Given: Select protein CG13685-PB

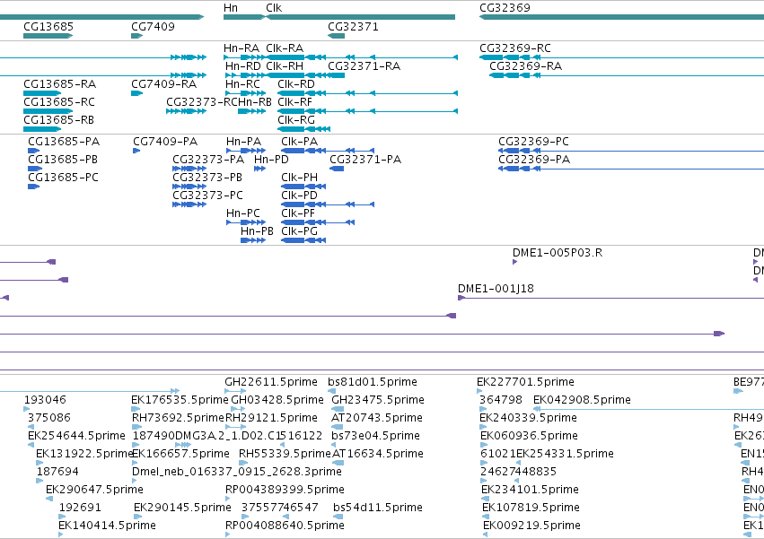Looking at the screenshot, I should pos(63,160).
